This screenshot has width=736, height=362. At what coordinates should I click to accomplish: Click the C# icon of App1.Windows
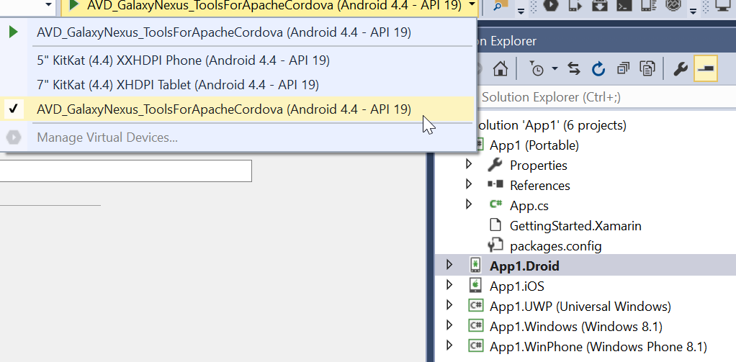coord(475,326)
